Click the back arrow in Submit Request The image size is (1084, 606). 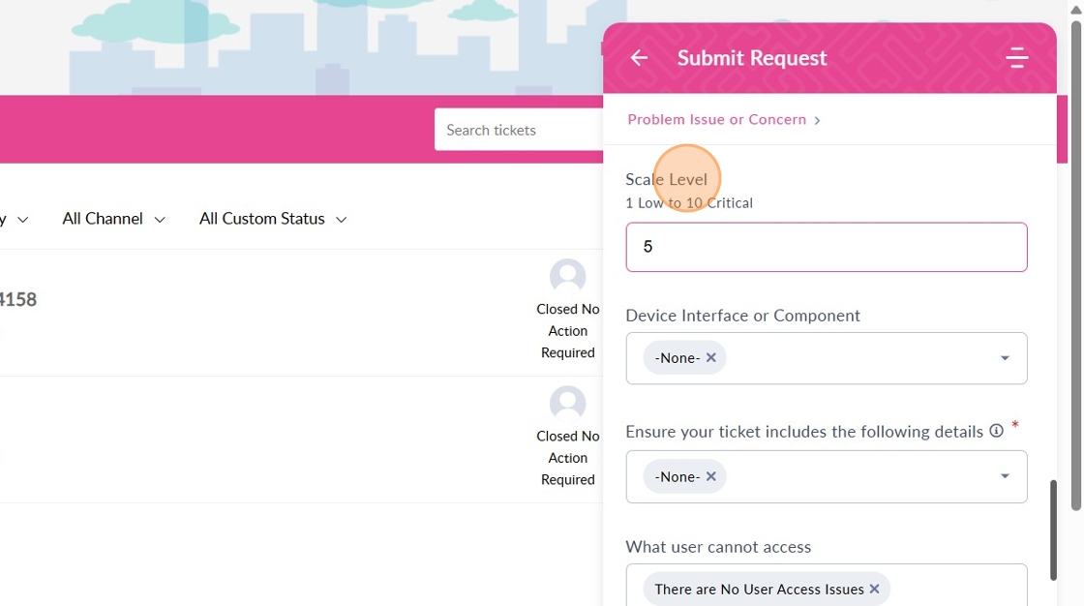click(x=639, y=58)
